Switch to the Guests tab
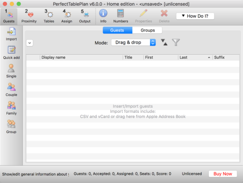 coord(118,30)
